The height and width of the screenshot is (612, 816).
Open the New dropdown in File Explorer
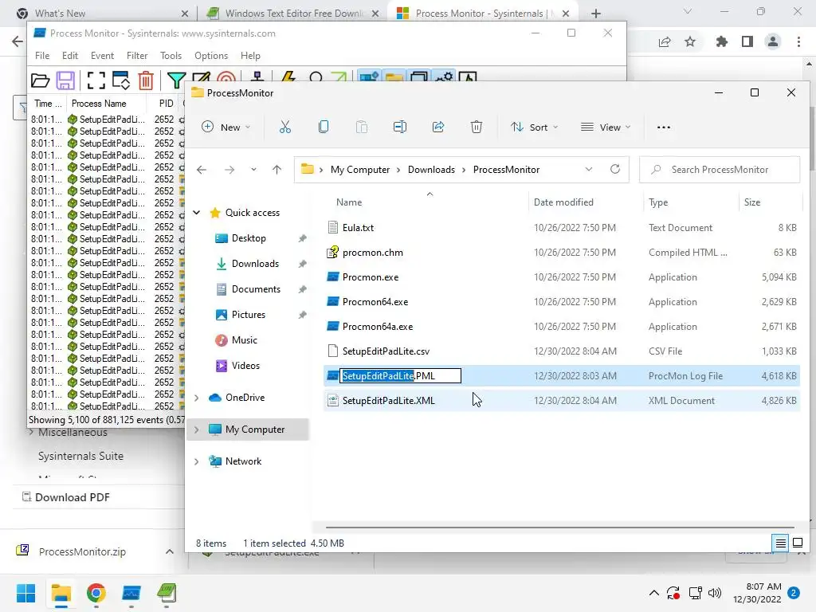(226, 127)
